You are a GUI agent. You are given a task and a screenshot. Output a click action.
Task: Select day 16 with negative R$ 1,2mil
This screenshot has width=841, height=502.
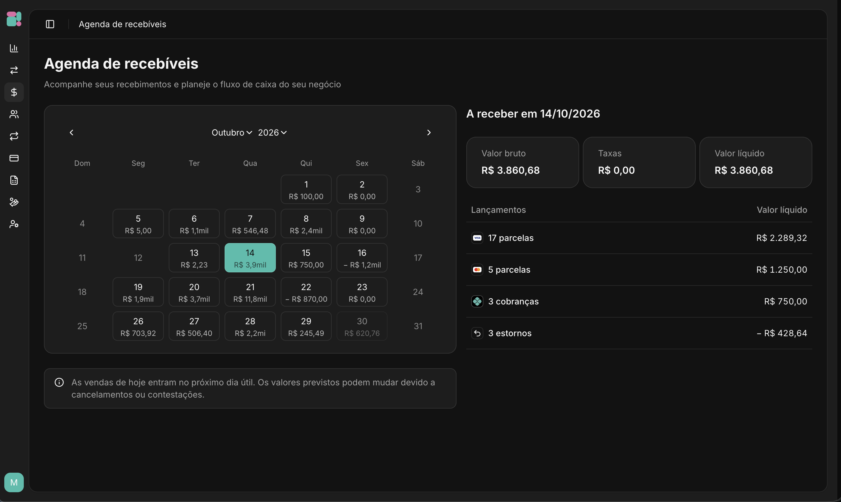(362, 258)
